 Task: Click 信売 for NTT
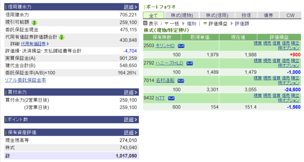coord(286,96)
